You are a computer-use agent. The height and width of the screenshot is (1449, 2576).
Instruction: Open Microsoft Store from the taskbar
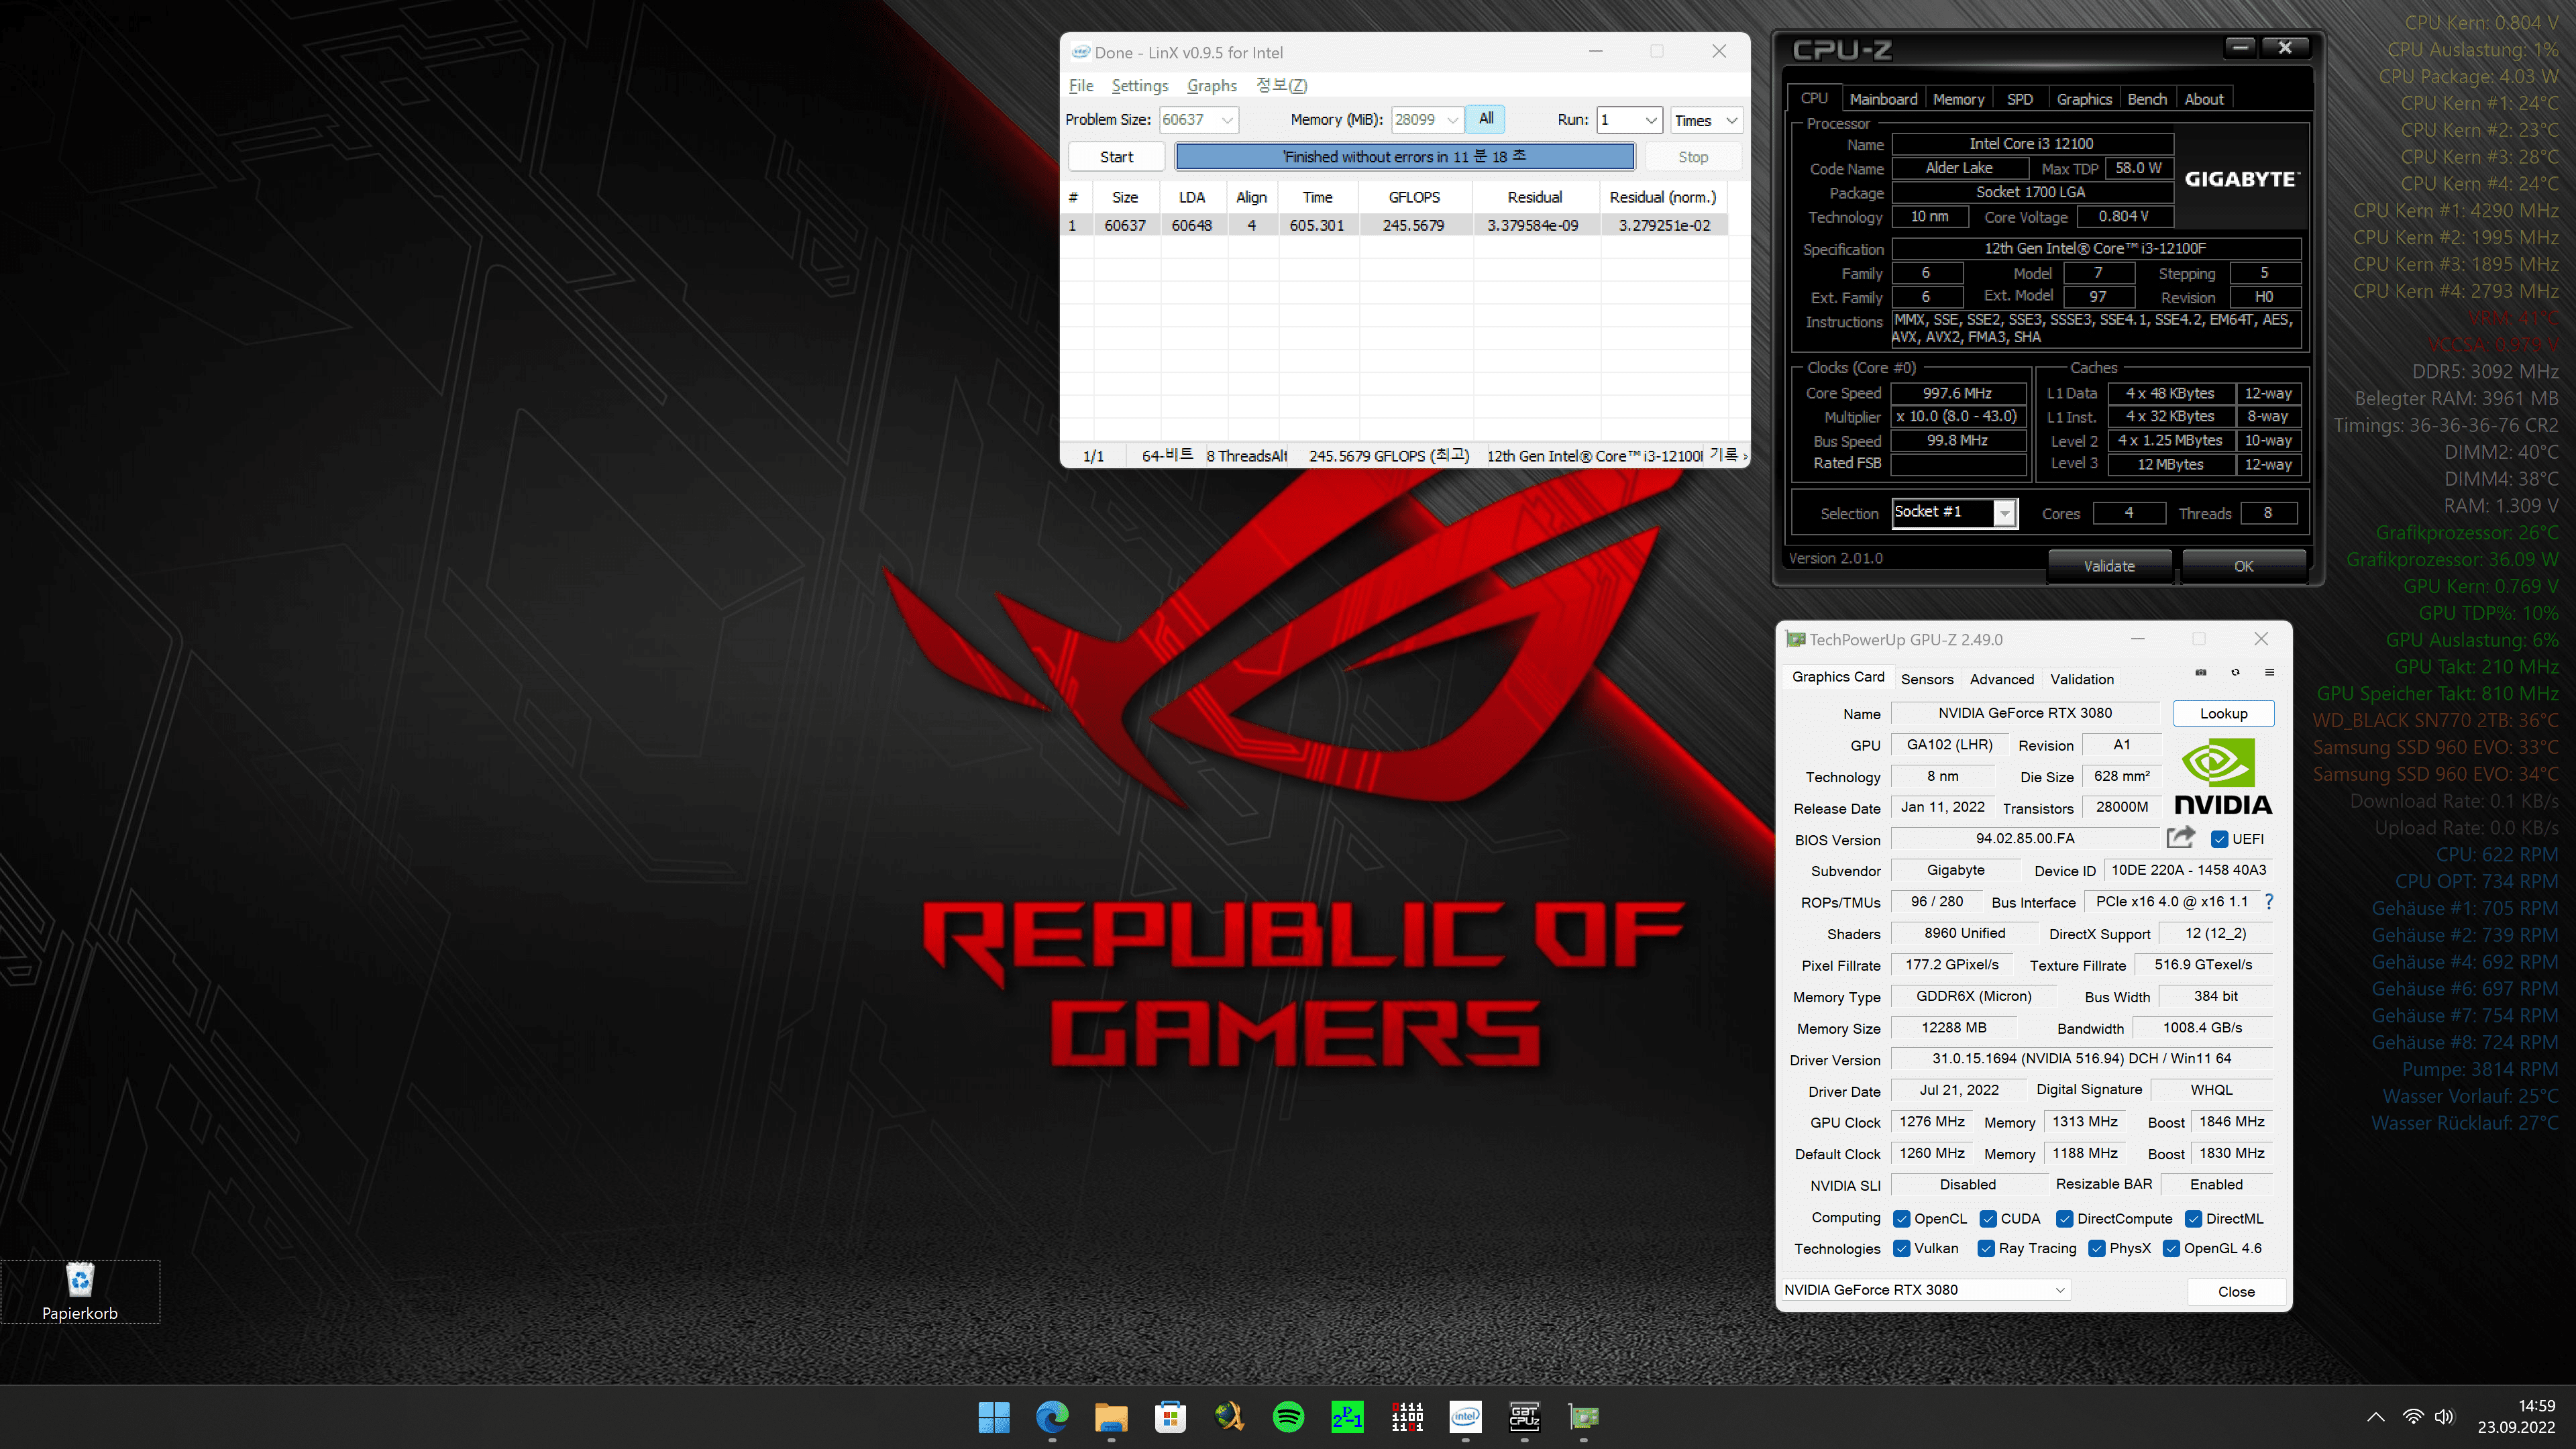pos(1170,1417)
